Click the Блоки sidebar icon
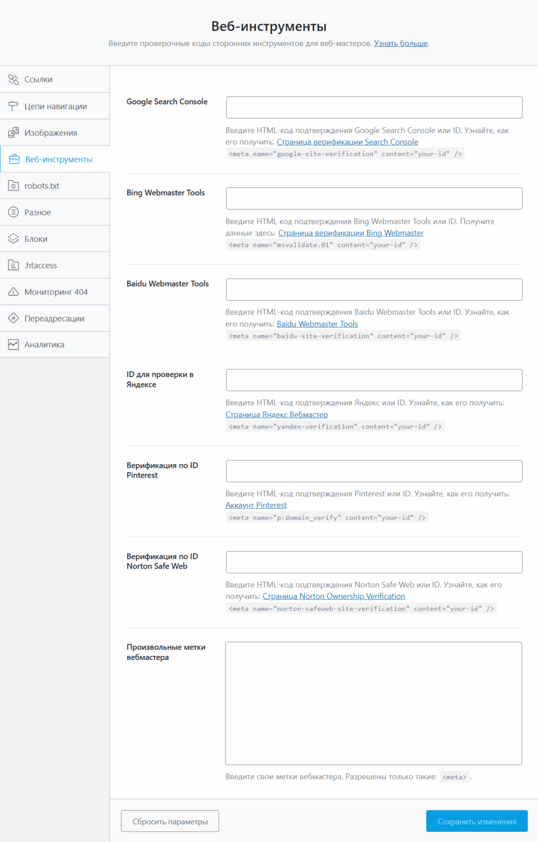Screen dimensions: 538x842 click(x=13, y=239)
